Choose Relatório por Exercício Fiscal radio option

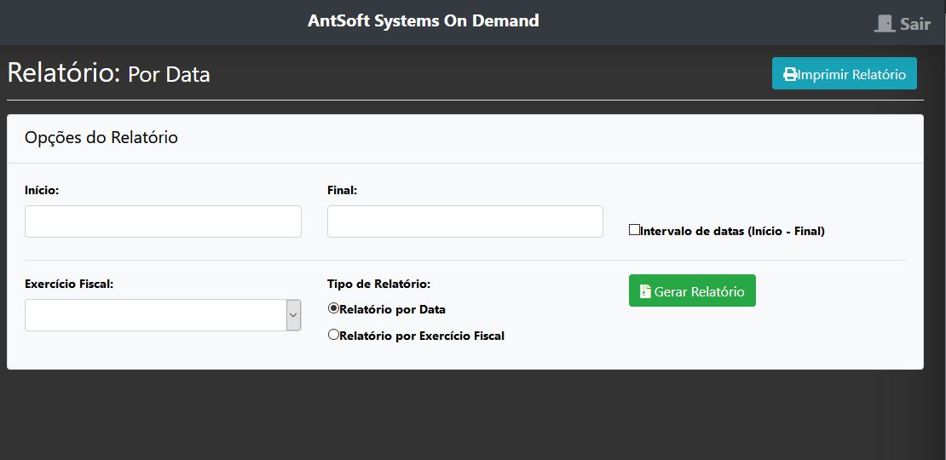(x=333, y=335)
